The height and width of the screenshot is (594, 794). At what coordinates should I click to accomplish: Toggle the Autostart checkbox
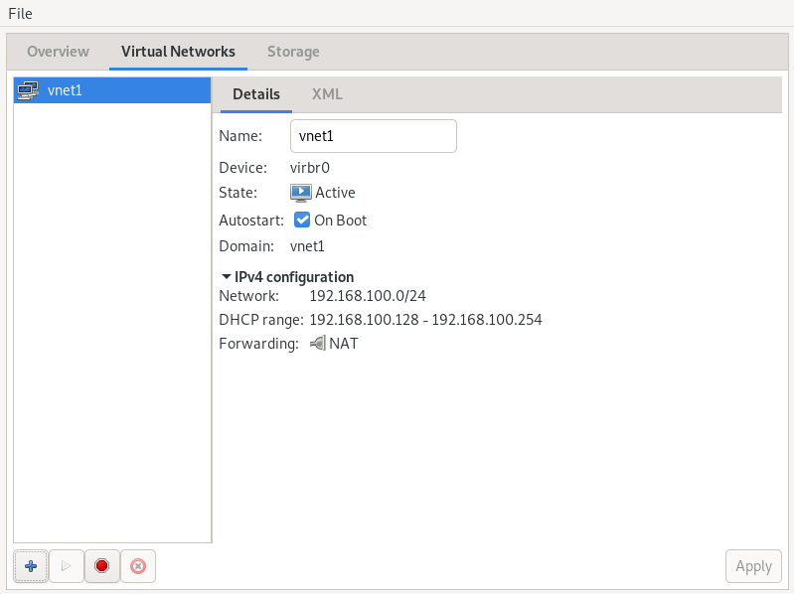pos(303,221)
